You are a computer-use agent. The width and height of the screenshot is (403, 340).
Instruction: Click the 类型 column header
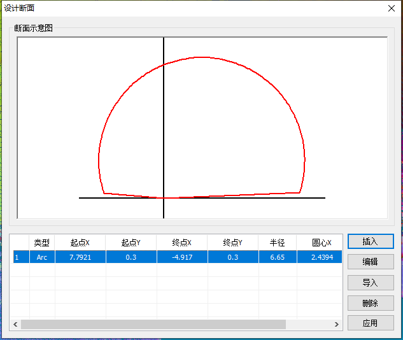[x=42, y=243]
